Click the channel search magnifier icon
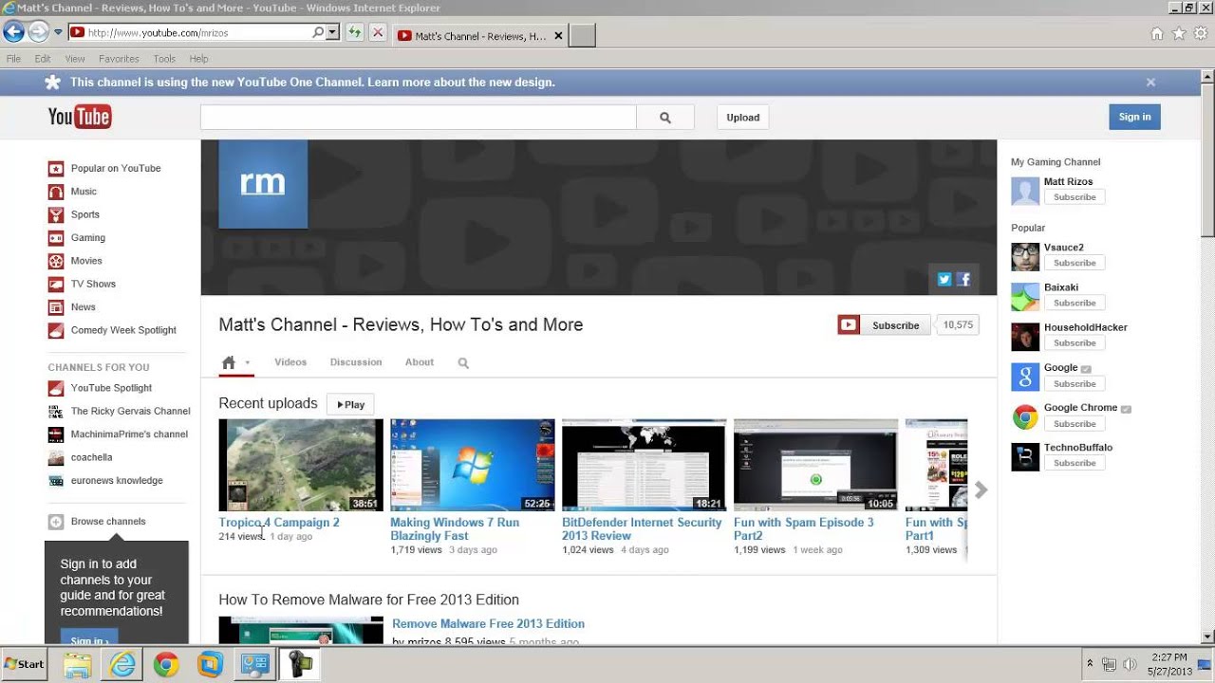The height and width of the screenshot is (683, 1215). (x=463, y=363)
